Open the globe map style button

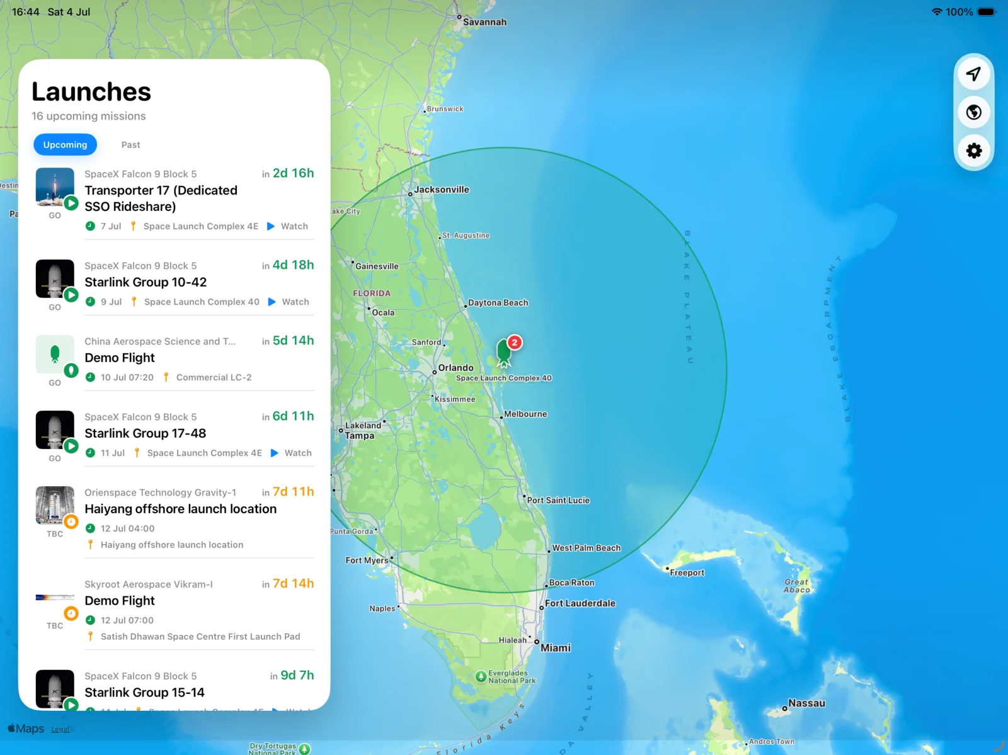point(973,112)
